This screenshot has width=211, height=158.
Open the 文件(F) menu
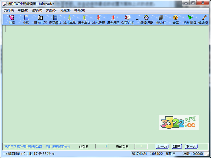9,11
